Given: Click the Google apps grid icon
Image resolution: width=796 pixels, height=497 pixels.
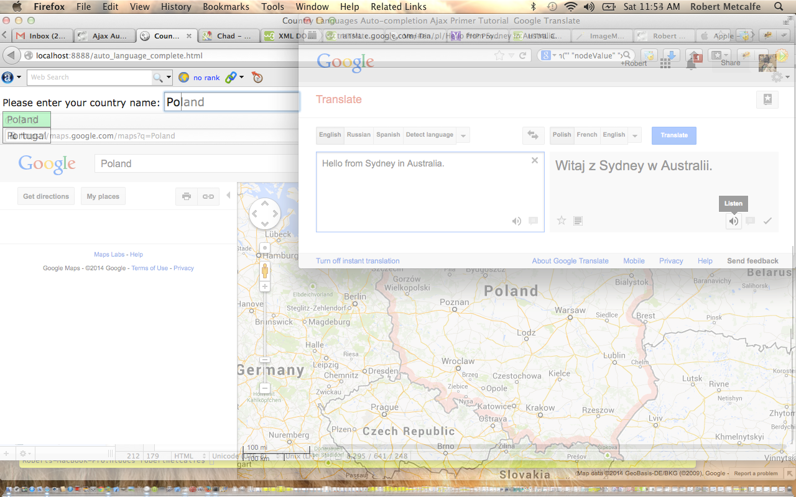Looking at the screenshot, I should [x=665, y=63].
